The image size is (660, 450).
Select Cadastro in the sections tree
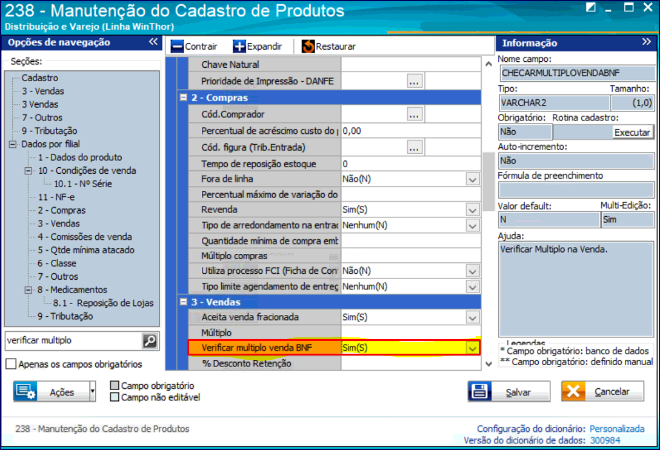tap(39, 78)
